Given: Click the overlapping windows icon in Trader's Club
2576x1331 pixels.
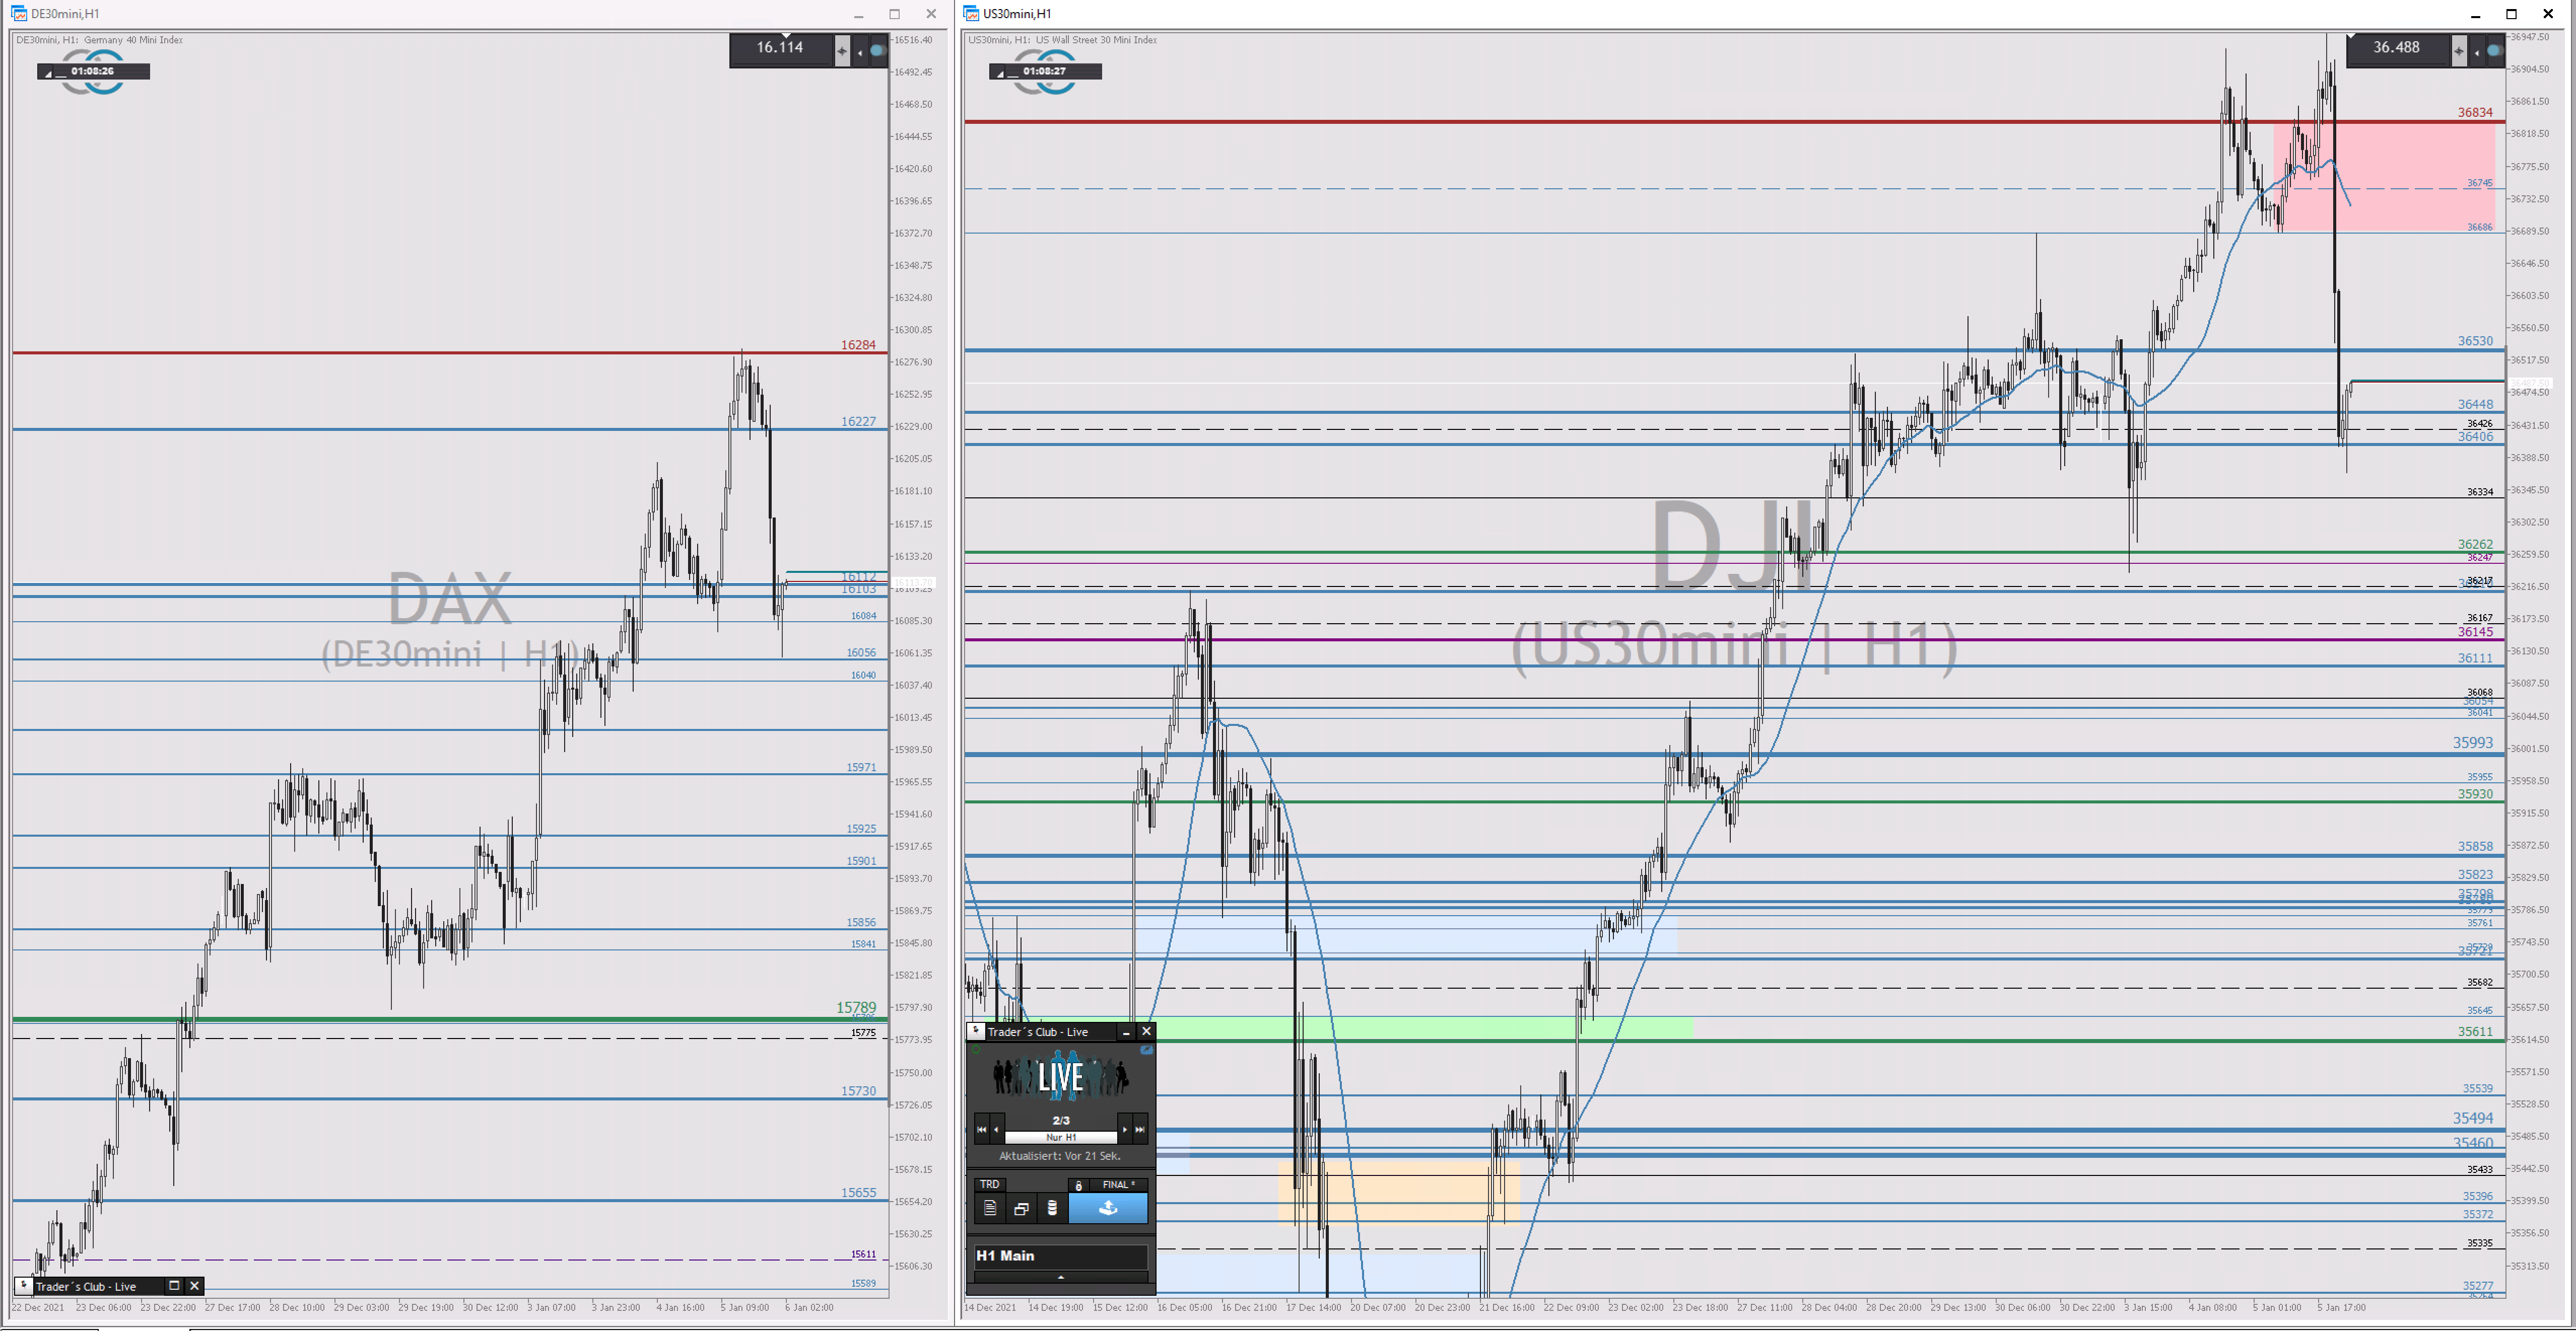Looking at the screenshot, I should click(1021, 1208).
